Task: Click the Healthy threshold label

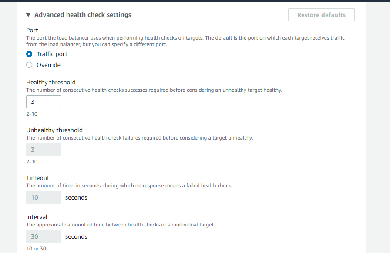Action: coord(51,82)
